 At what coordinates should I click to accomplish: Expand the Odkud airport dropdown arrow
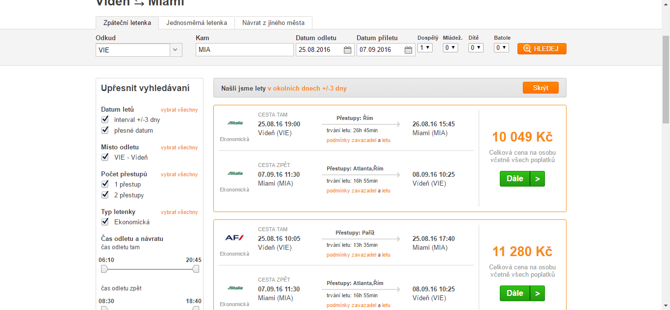(176, 50)
